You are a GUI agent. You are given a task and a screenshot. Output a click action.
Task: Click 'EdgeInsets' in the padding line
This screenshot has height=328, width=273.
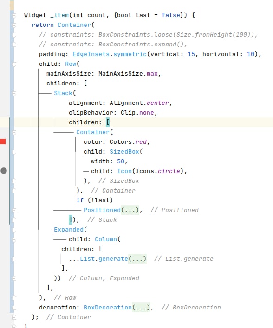coord(91,54)
